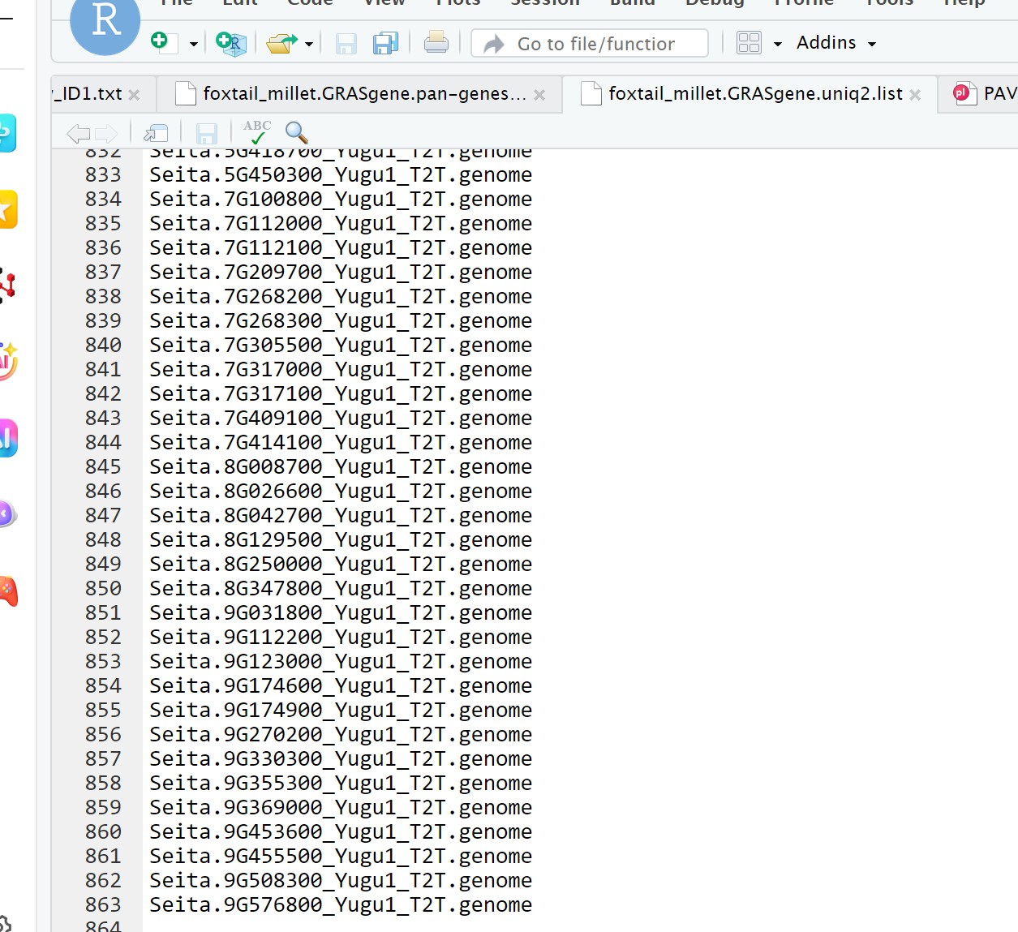Click line Seita.9G455500_Yugu1_T2T.genome

[x=341, y=857]
